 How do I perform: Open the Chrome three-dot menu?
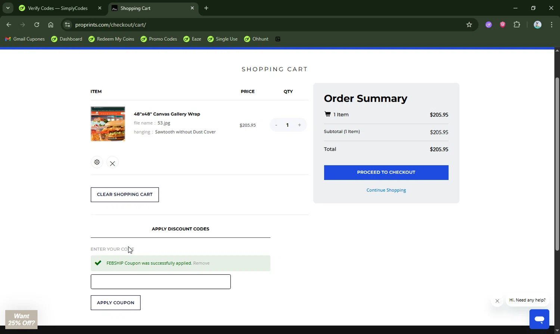551,25
